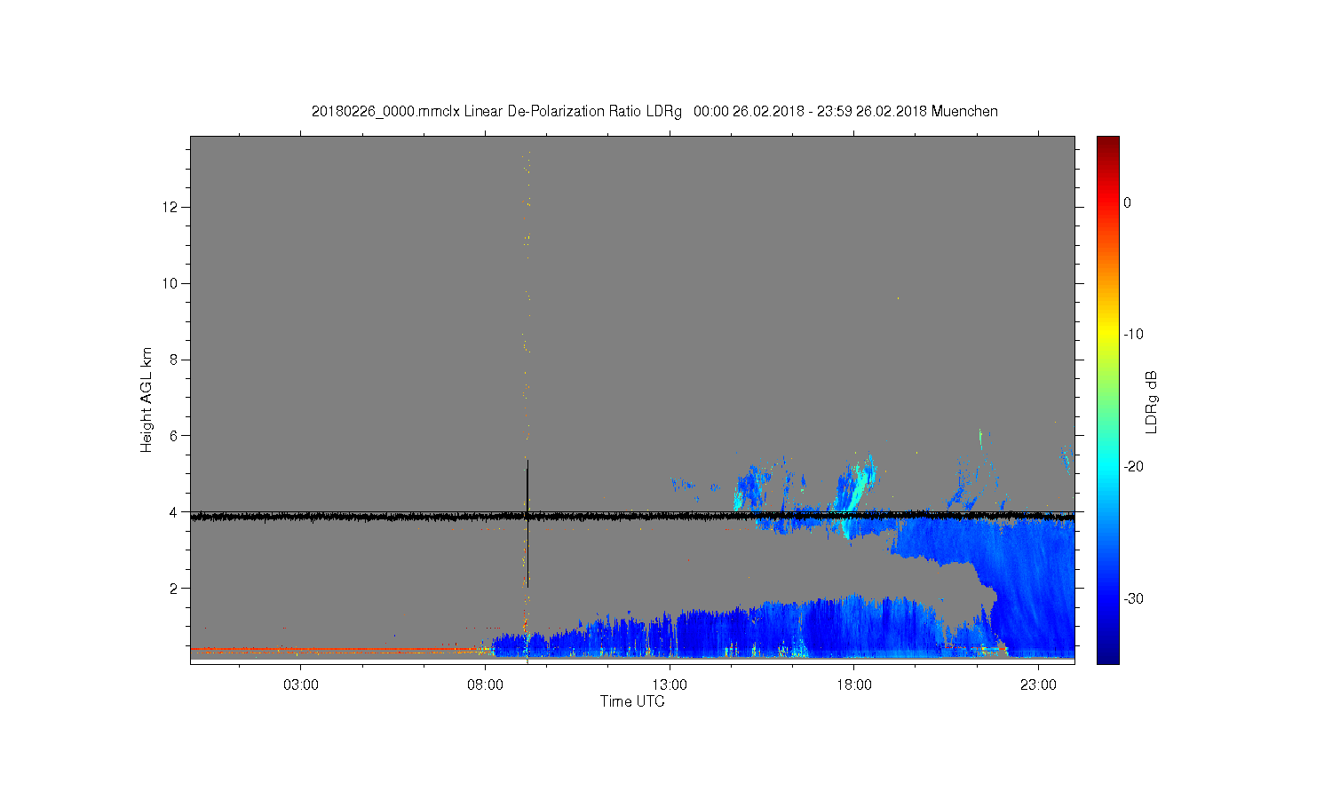The image size is (1332, 799).
Task: Click the 03:00 time tick label
Action: coord(301,685)
